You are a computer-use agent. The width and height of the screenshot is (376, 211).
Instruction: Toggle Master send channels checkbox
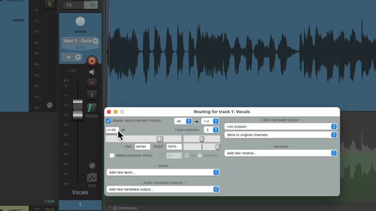(108, 121)
